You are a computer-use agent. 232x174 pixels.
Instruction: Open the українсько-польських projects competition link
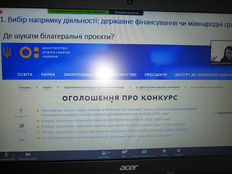tap(106, 120)
